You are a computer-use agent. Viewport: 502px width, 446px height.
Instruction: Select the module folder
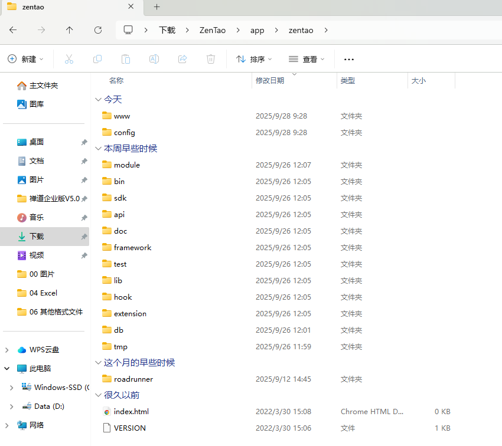click(x=126, y=165)
